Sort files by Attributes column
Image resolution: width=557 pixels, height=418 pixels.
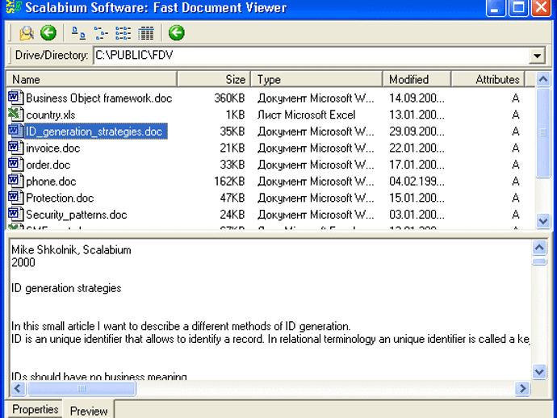tap(488, 79)
